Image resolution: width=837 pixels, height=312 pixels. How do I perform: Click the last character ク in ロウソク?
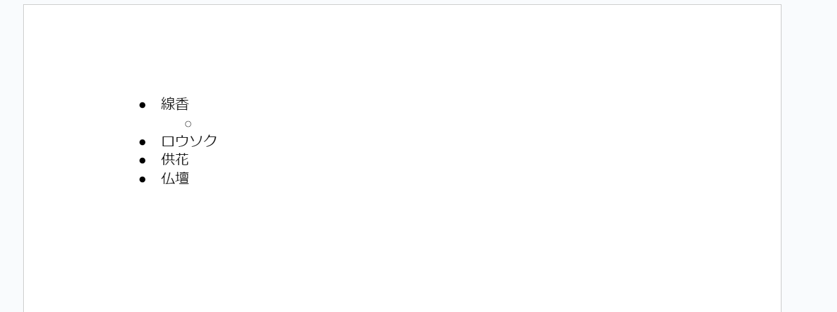click(x=210, y=141)
